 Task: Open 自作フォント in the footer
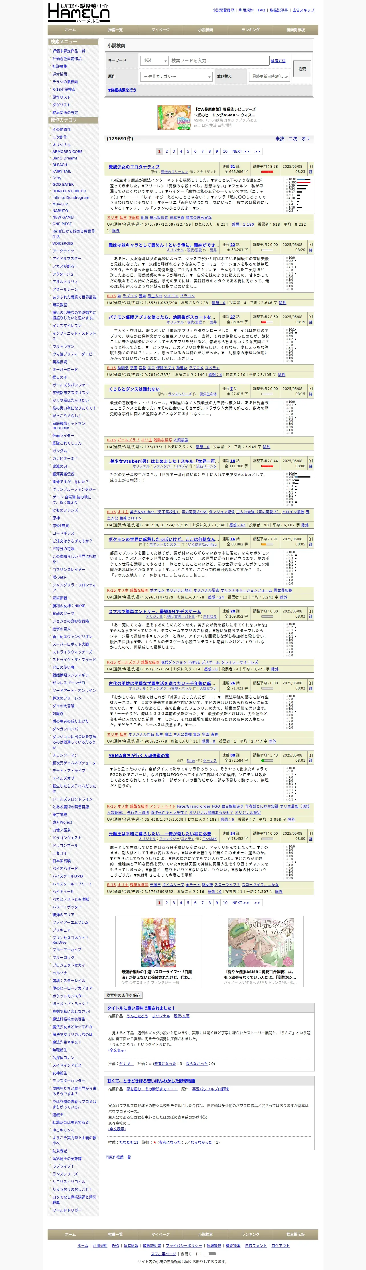[x=256, y=1246]
